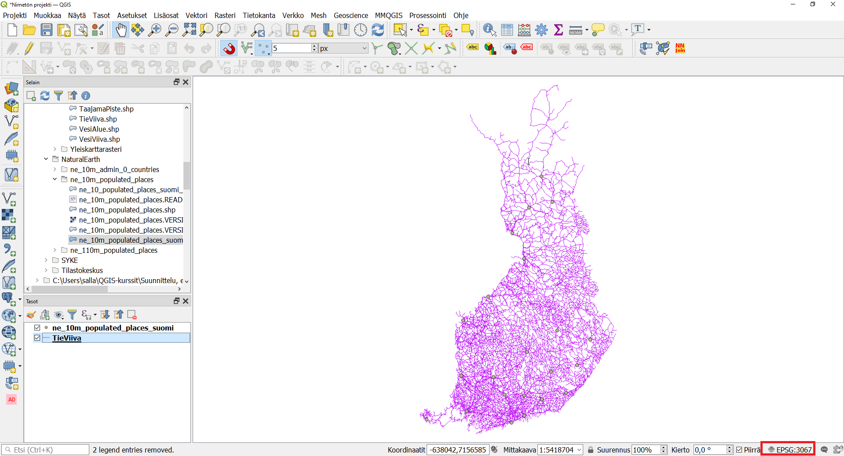Uncheck the TieViiva layer visibility
Image resolution: width=844 pixels, height=456 pixels.
click(x=37, y=338)
